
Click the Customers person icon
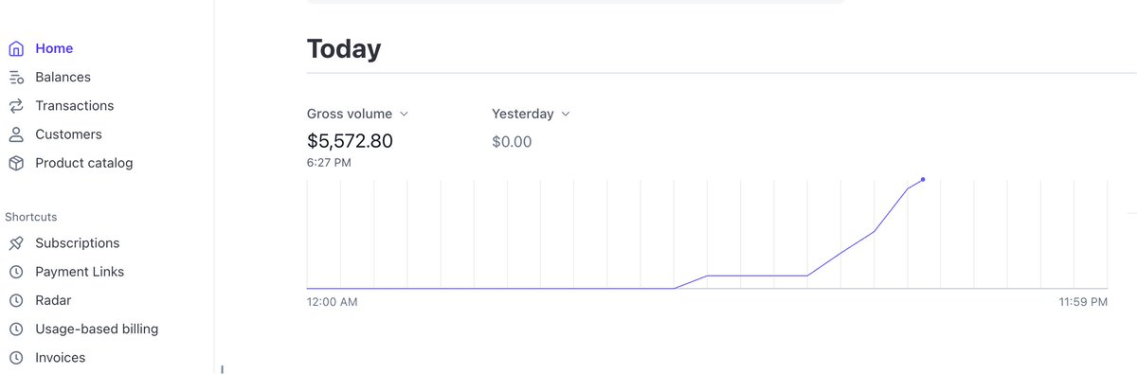[x=16, y=134]
